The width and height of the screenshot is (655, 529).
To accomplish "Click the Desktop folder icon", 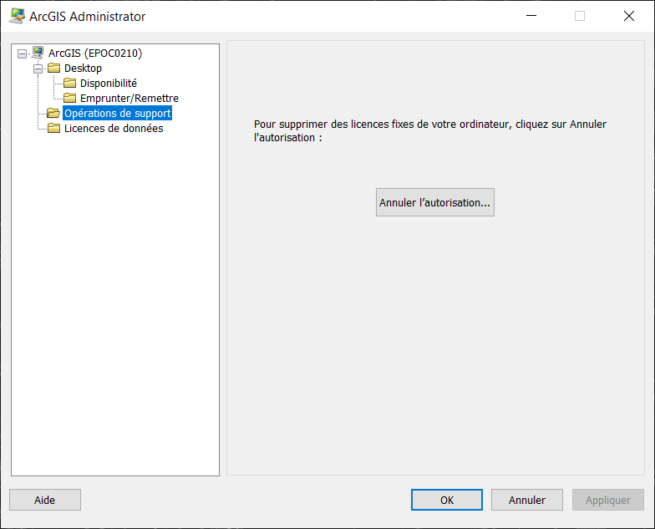I will coord(54,69).
